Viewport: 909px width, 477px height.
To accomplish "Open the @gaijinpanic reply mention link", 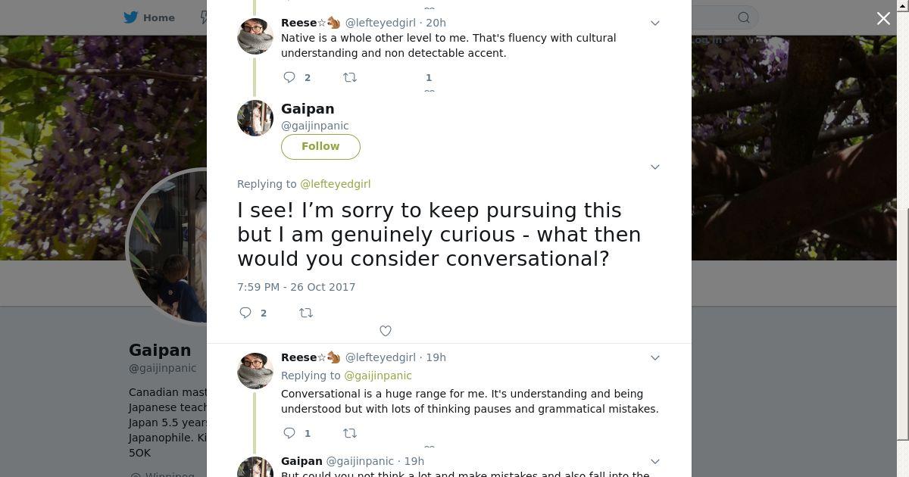I will 378,376.
